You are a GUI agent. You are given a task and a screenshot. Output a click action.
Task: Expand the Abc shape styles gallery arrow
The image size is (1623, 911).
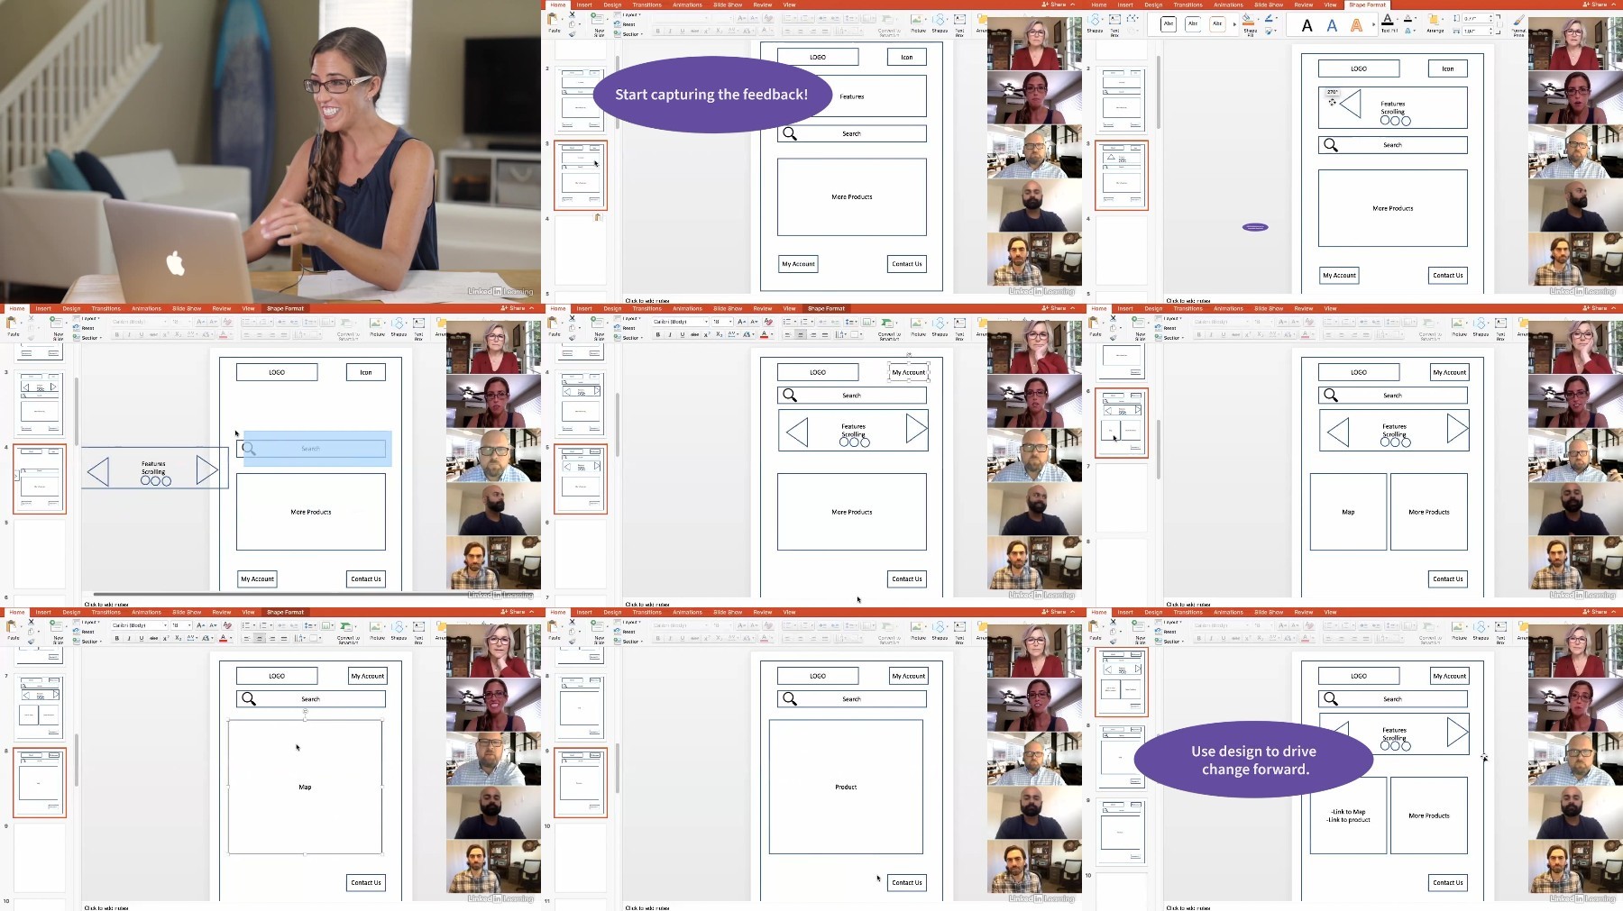coord(1234,24)
